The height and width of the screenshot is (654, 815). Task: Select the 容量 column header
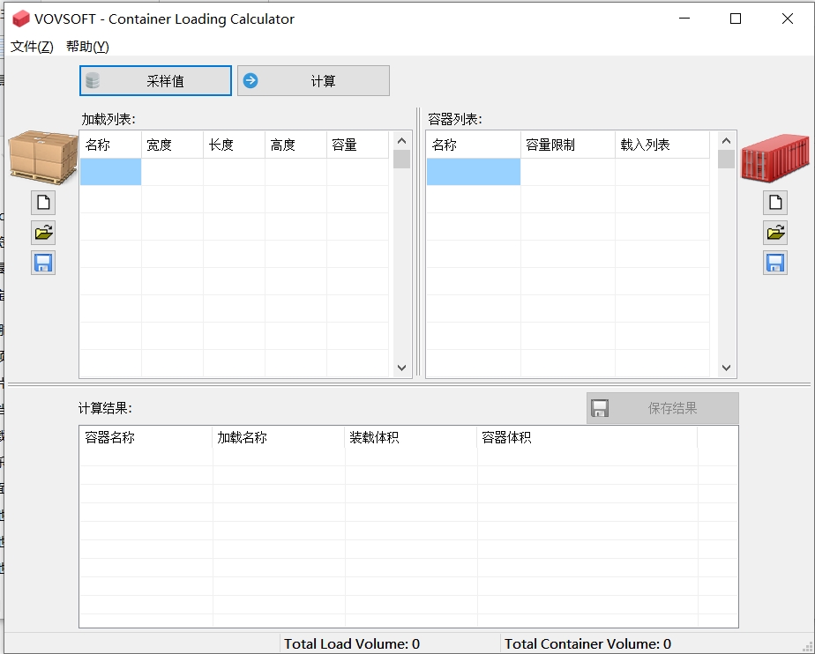(357, 145)
